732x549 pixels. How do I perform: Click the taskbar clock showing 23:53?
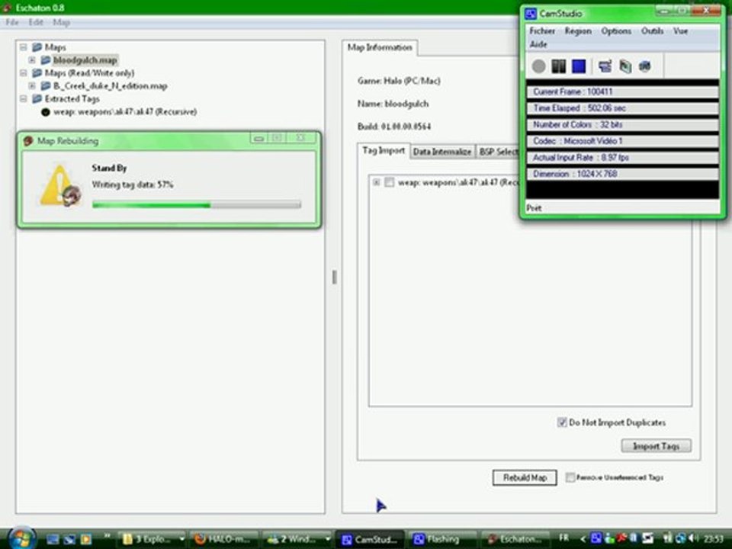[x=714, y=538]
